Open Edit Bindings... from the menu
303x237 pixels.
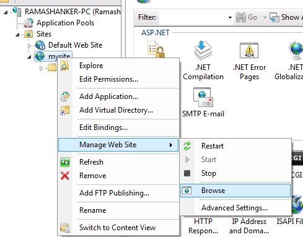pyautogui.click(x=118, y=127)
